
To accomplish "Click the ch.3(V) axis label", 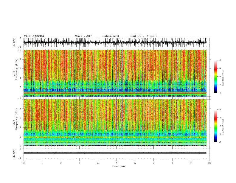I will pyautogui.click(x=14, y=153).
